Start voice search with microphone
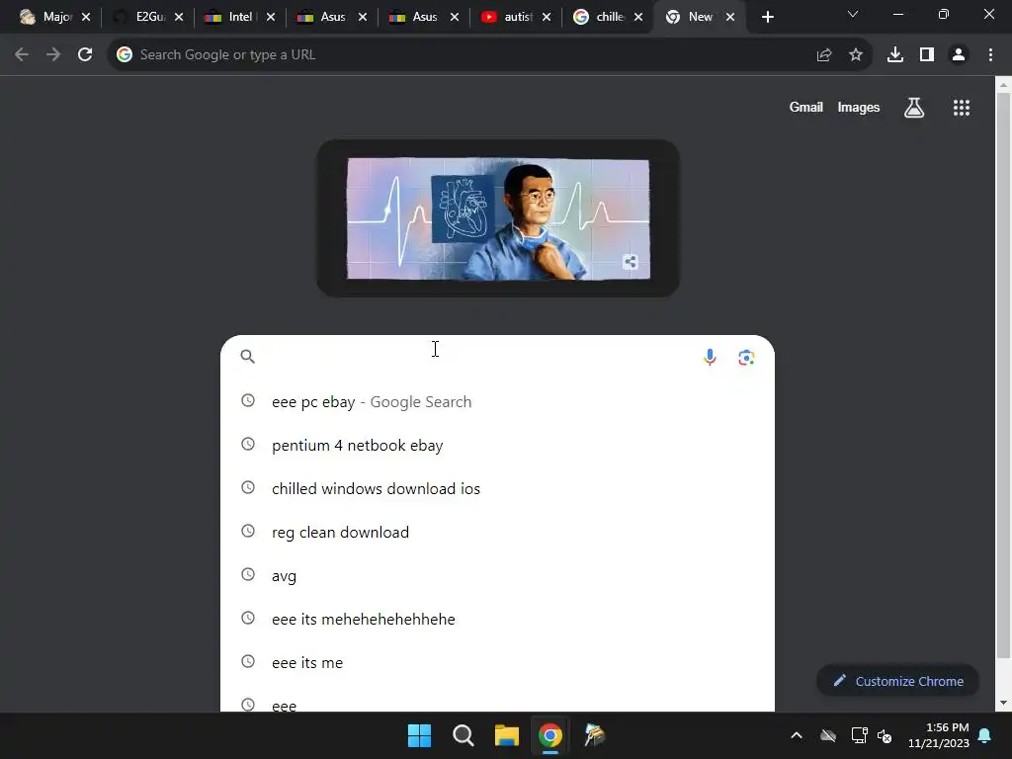Screen dimensions: 1012x759 tap(710, 357)
